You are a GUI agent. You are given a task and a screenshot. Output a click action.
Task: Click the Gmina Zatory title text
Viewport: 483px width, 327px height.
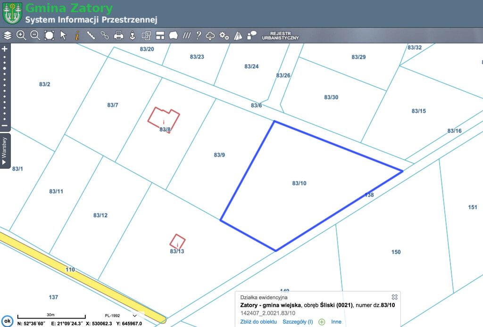pos(69,8)
